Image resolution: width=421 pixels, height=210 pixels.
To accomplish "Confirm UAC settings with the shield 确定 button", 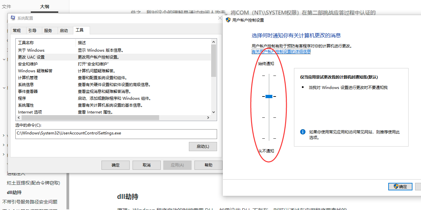I will (x=400, y=186).
